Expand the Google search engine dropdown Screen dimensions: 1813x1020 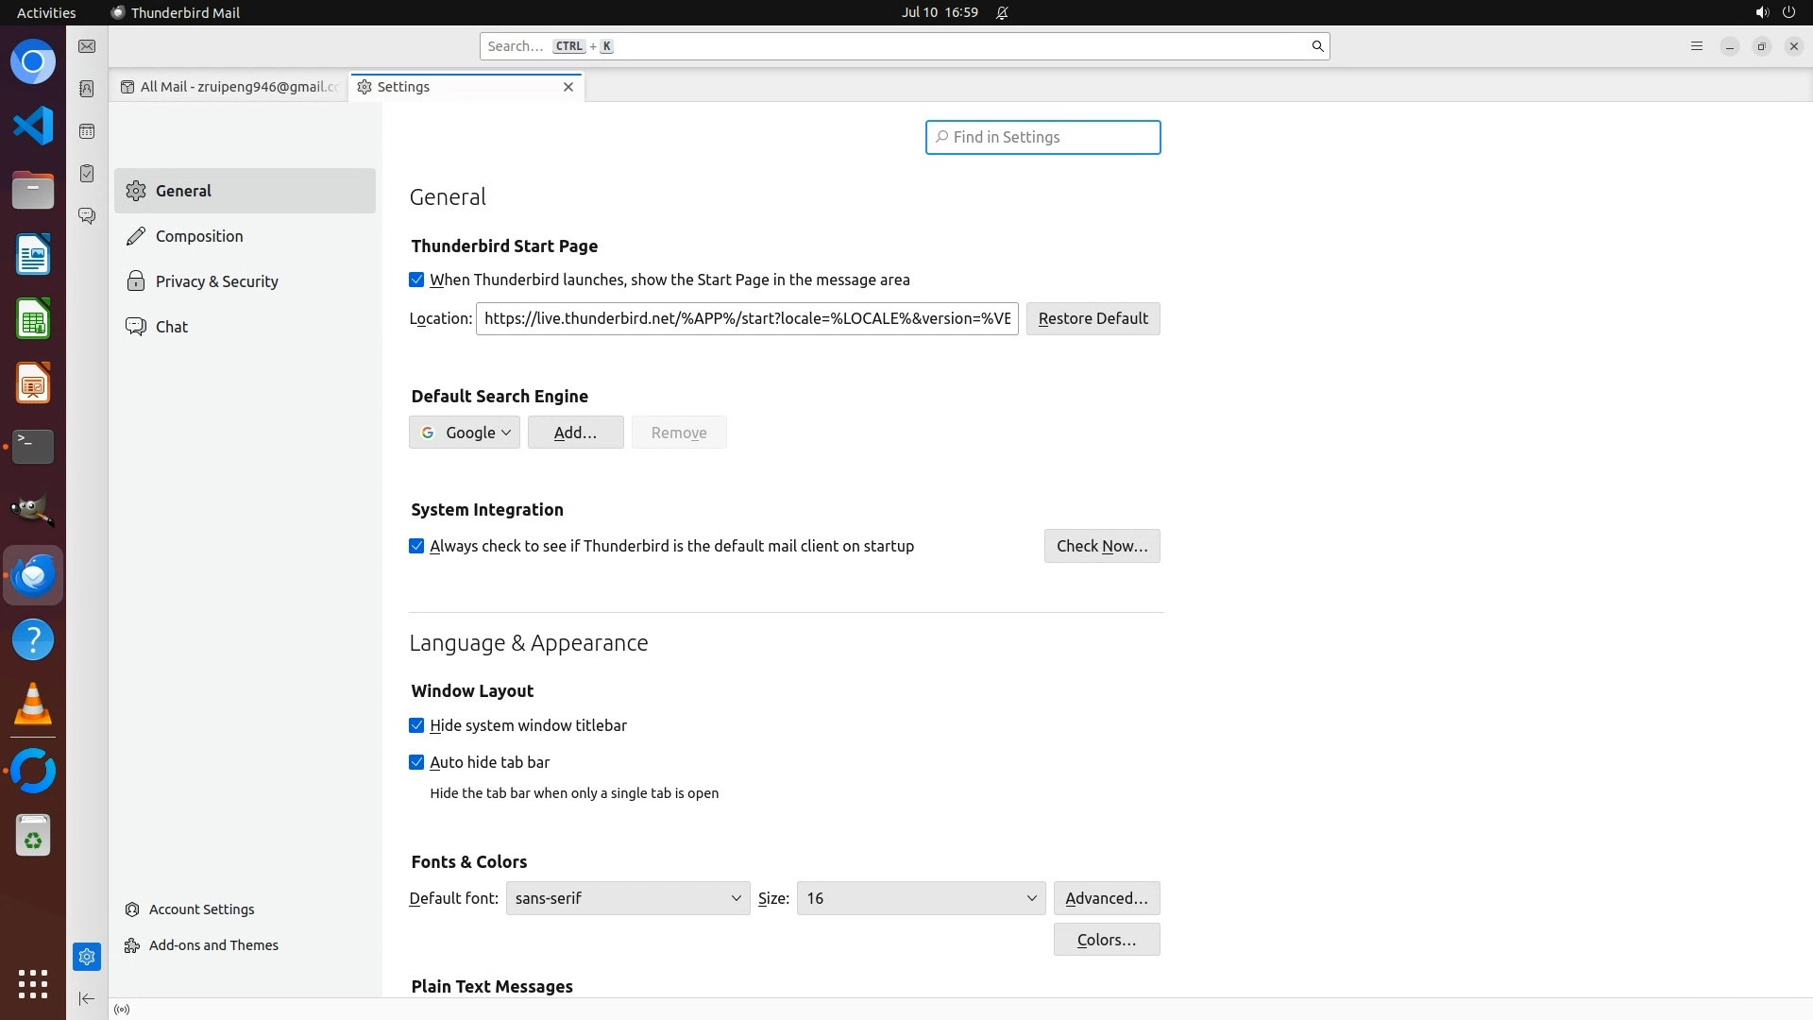click(464, 433)
